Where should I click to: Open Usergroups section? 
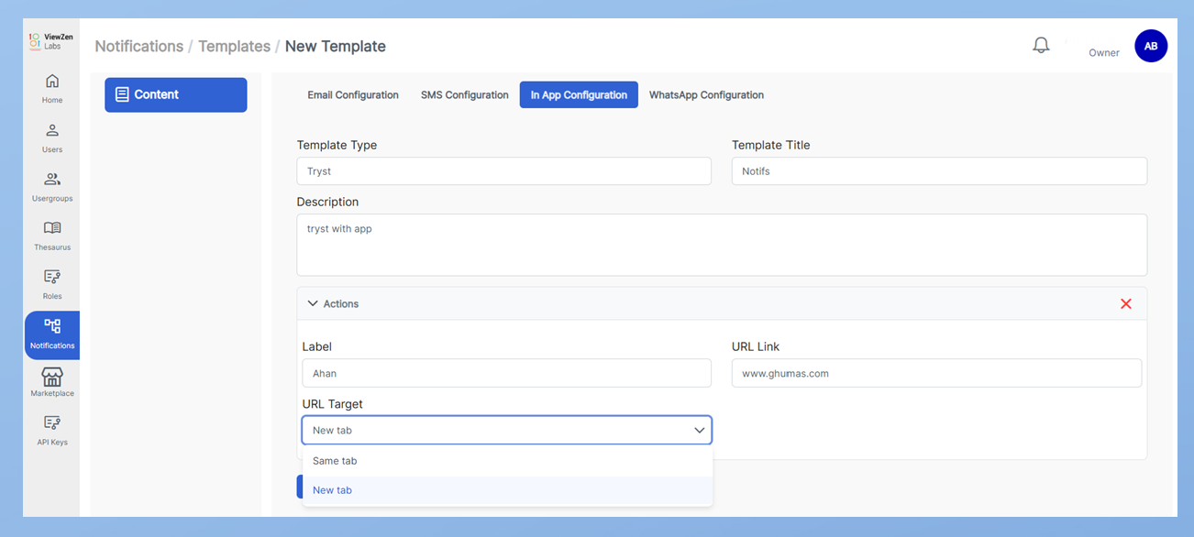[52, 186]
